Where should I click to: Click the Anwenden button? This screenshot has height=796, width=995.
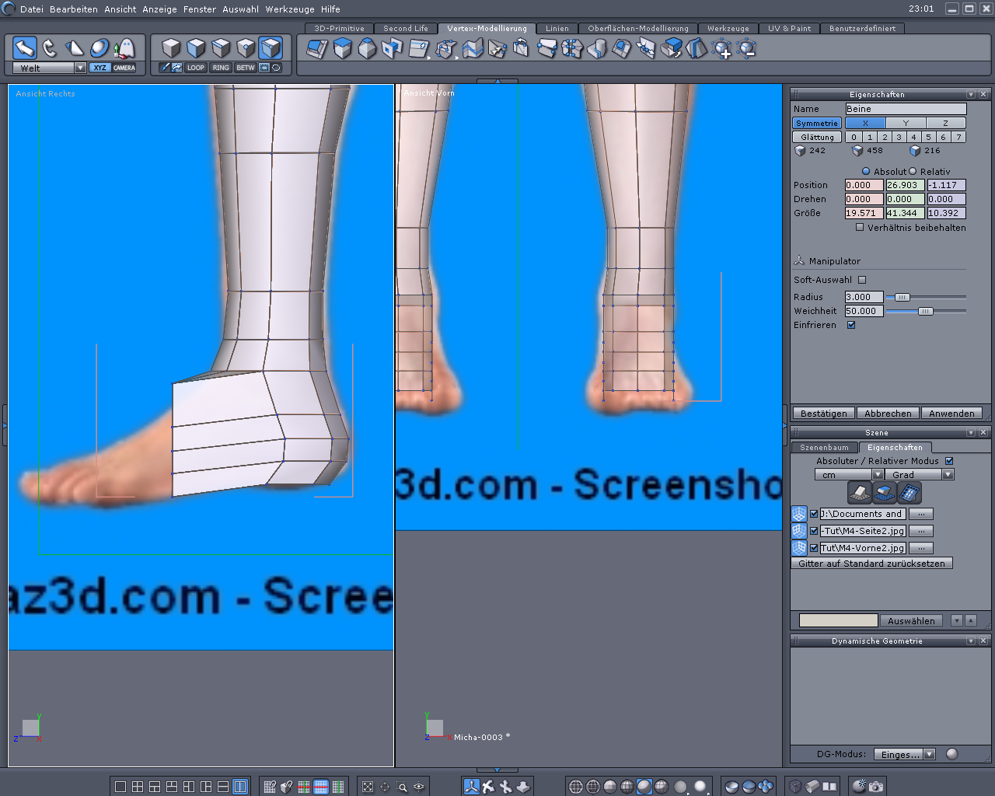951,414
